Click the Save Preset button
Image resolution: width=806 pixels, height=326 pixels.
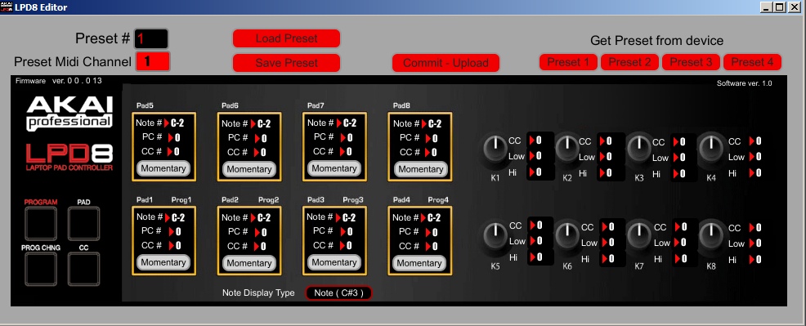[x=286, y=63]
